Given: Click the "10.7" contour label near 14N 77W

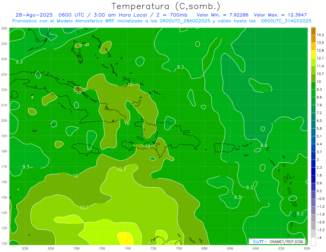Looking at the screenshot, I should click(84, 207).
